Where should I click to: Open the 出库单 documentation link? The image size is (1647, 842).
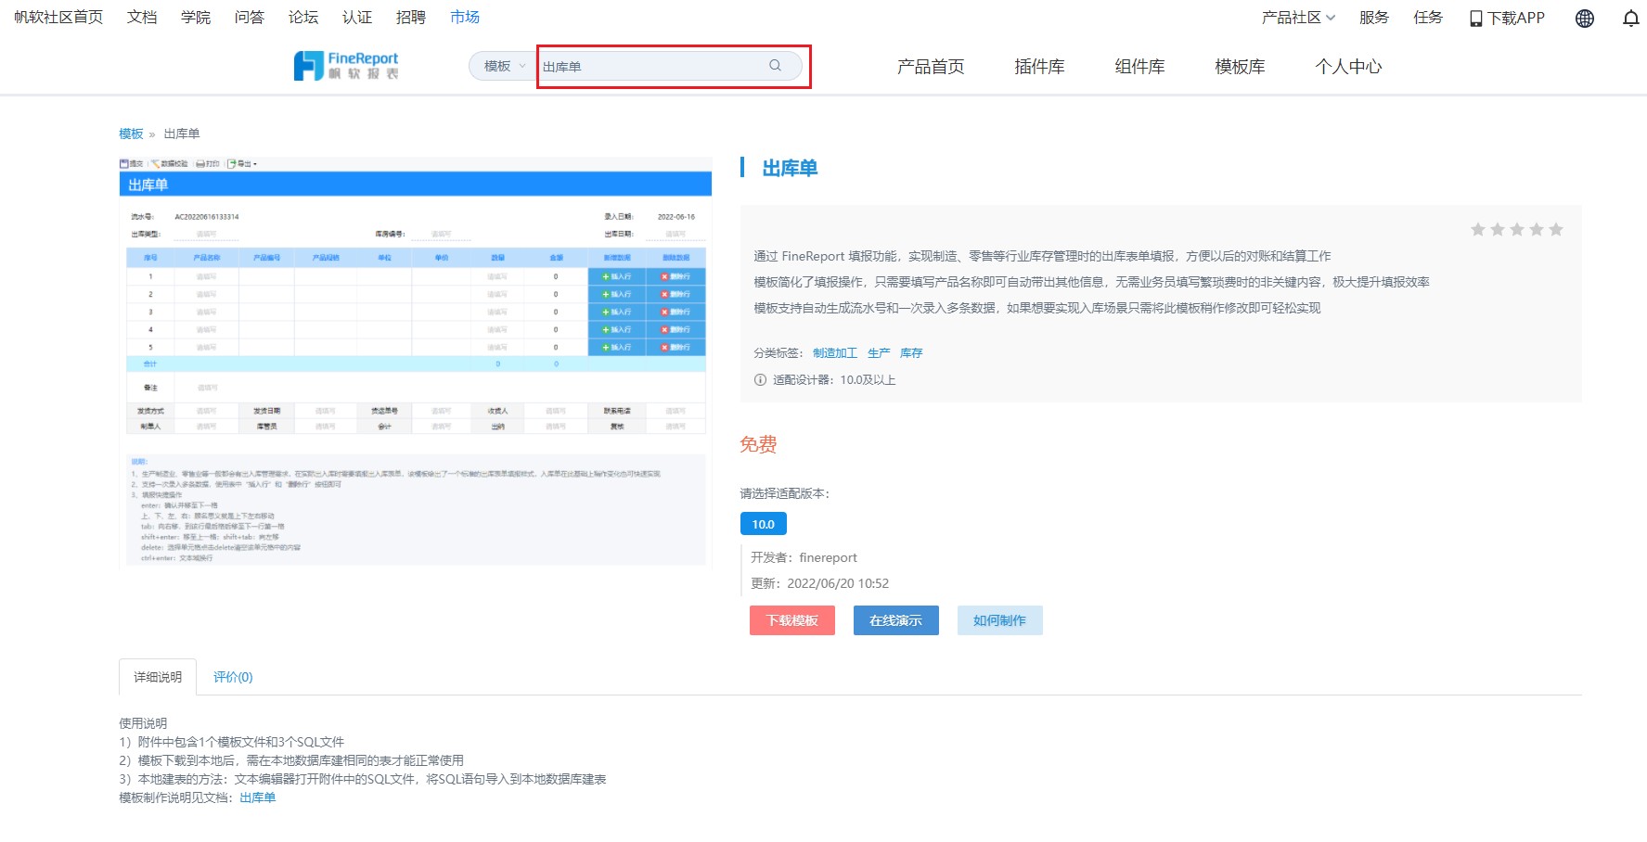[x=257, y=797]
